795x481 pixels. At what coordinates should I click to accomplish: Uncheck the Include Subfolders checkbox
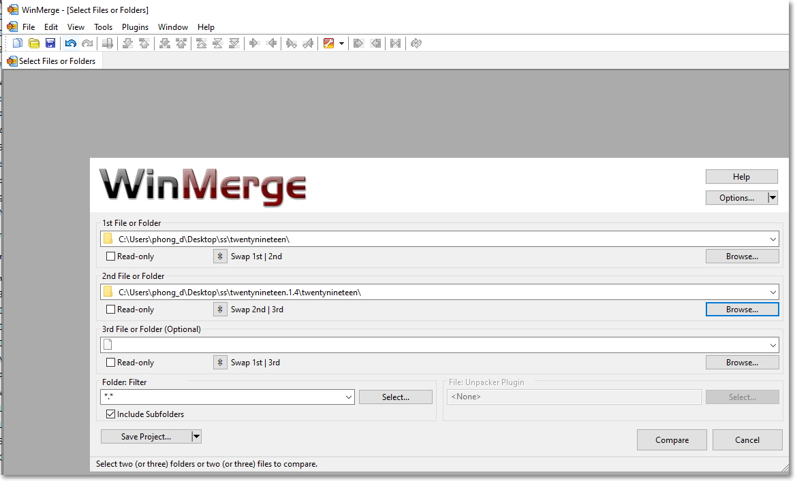[110, 414]
